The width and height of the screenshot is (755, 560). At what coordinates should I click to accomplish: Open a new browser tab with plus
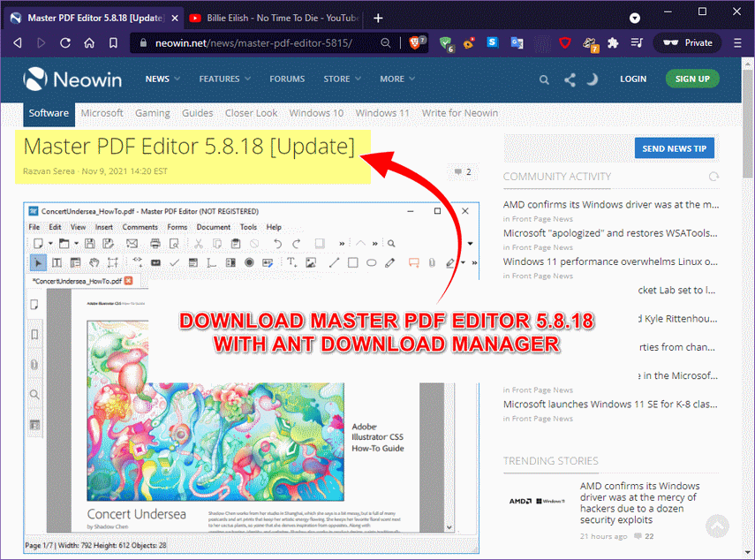[379, 18]
